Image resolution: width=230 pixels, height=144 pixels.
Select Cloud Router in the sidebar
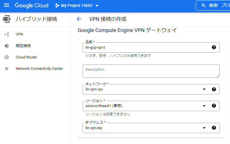26,57
